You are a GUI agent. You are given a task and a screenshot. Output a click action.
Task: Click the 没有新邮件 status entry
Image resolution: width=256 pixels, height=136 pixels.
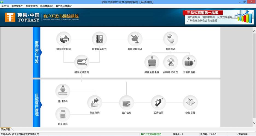click(242, 134)
